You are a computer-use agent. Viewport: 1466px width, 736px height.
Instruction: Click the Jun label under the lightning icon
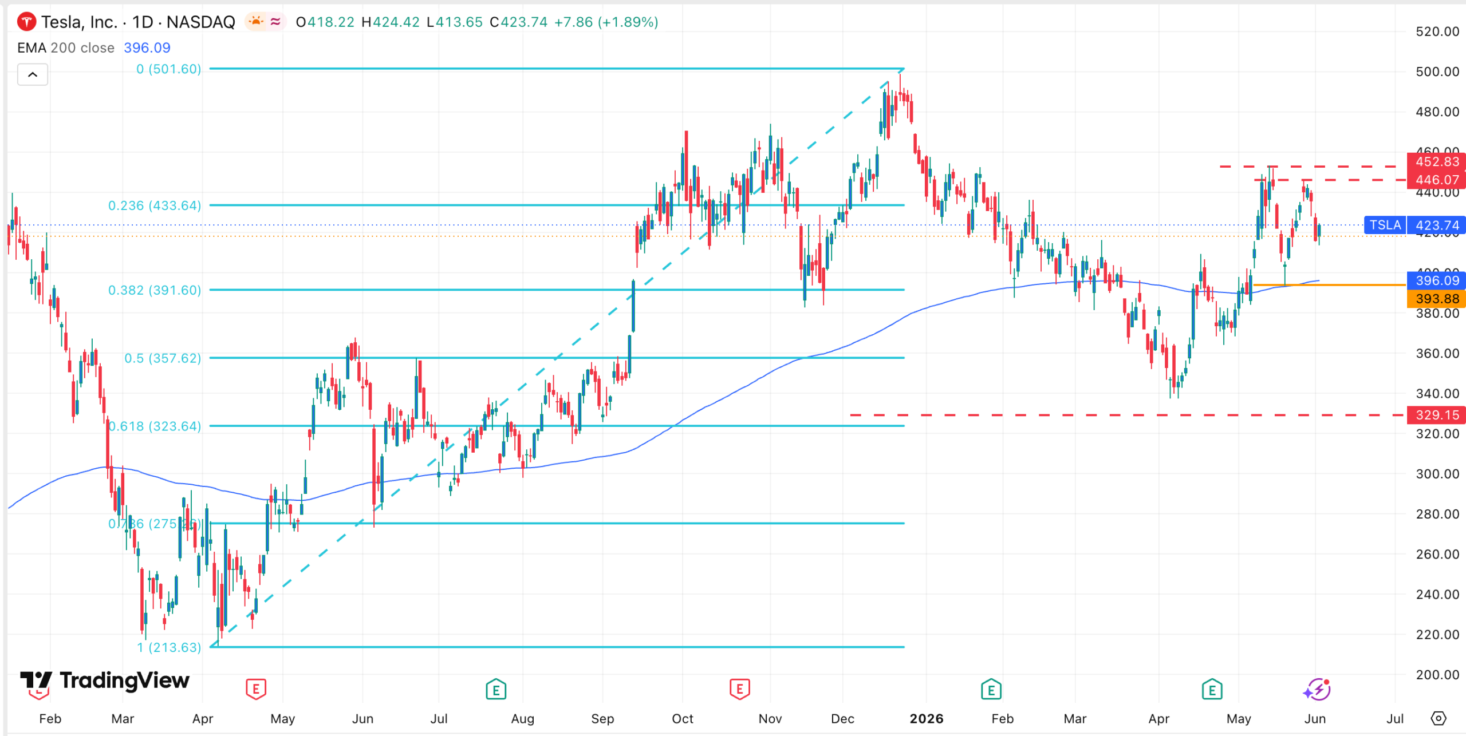coord(1315,719)
